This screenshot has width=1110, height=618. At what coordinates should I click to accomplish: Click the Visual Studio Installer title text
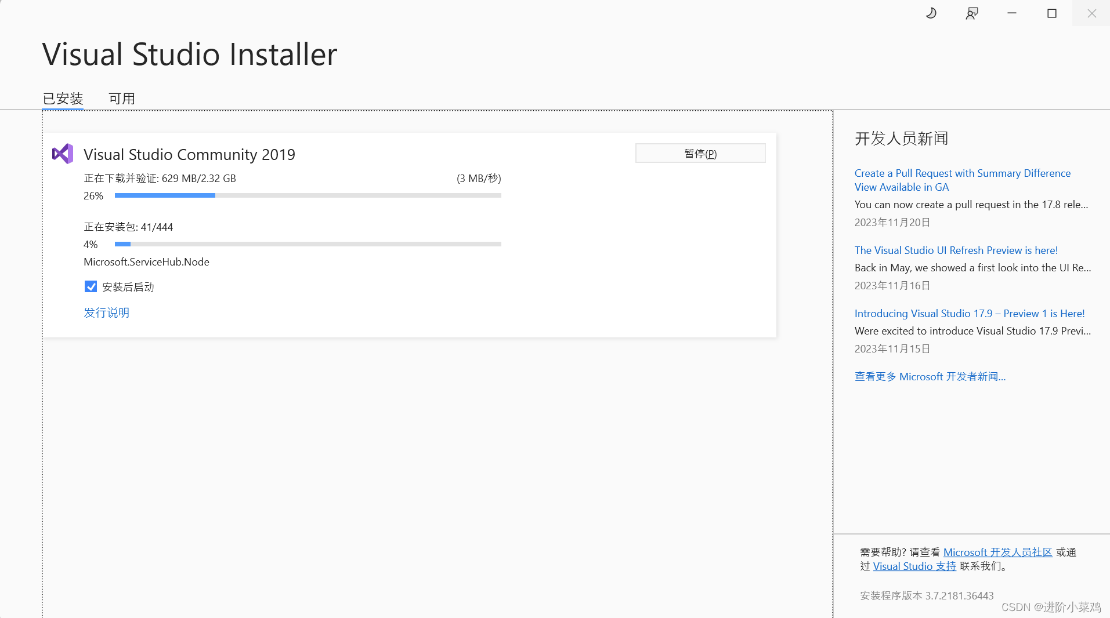(189, 54)
